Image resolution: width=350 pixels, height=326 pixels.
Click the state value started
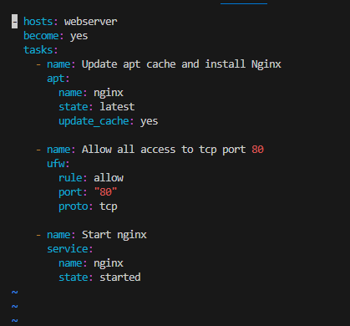tap(120, 278)
